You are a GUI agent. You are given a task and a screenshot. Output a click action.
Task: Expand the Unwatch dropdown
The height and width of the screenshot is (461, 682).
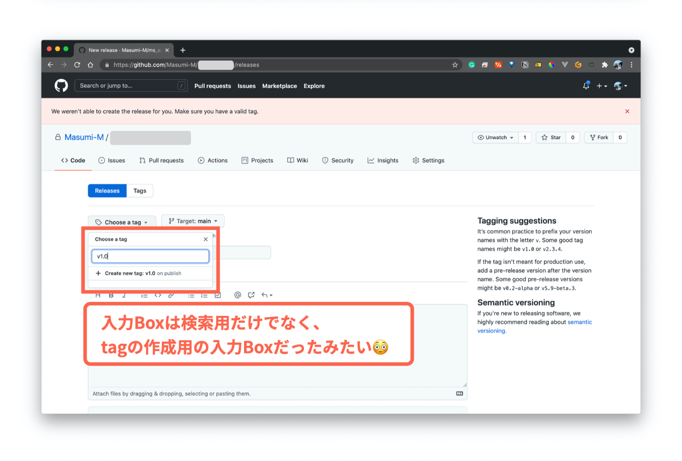click(x=495, y=137)
